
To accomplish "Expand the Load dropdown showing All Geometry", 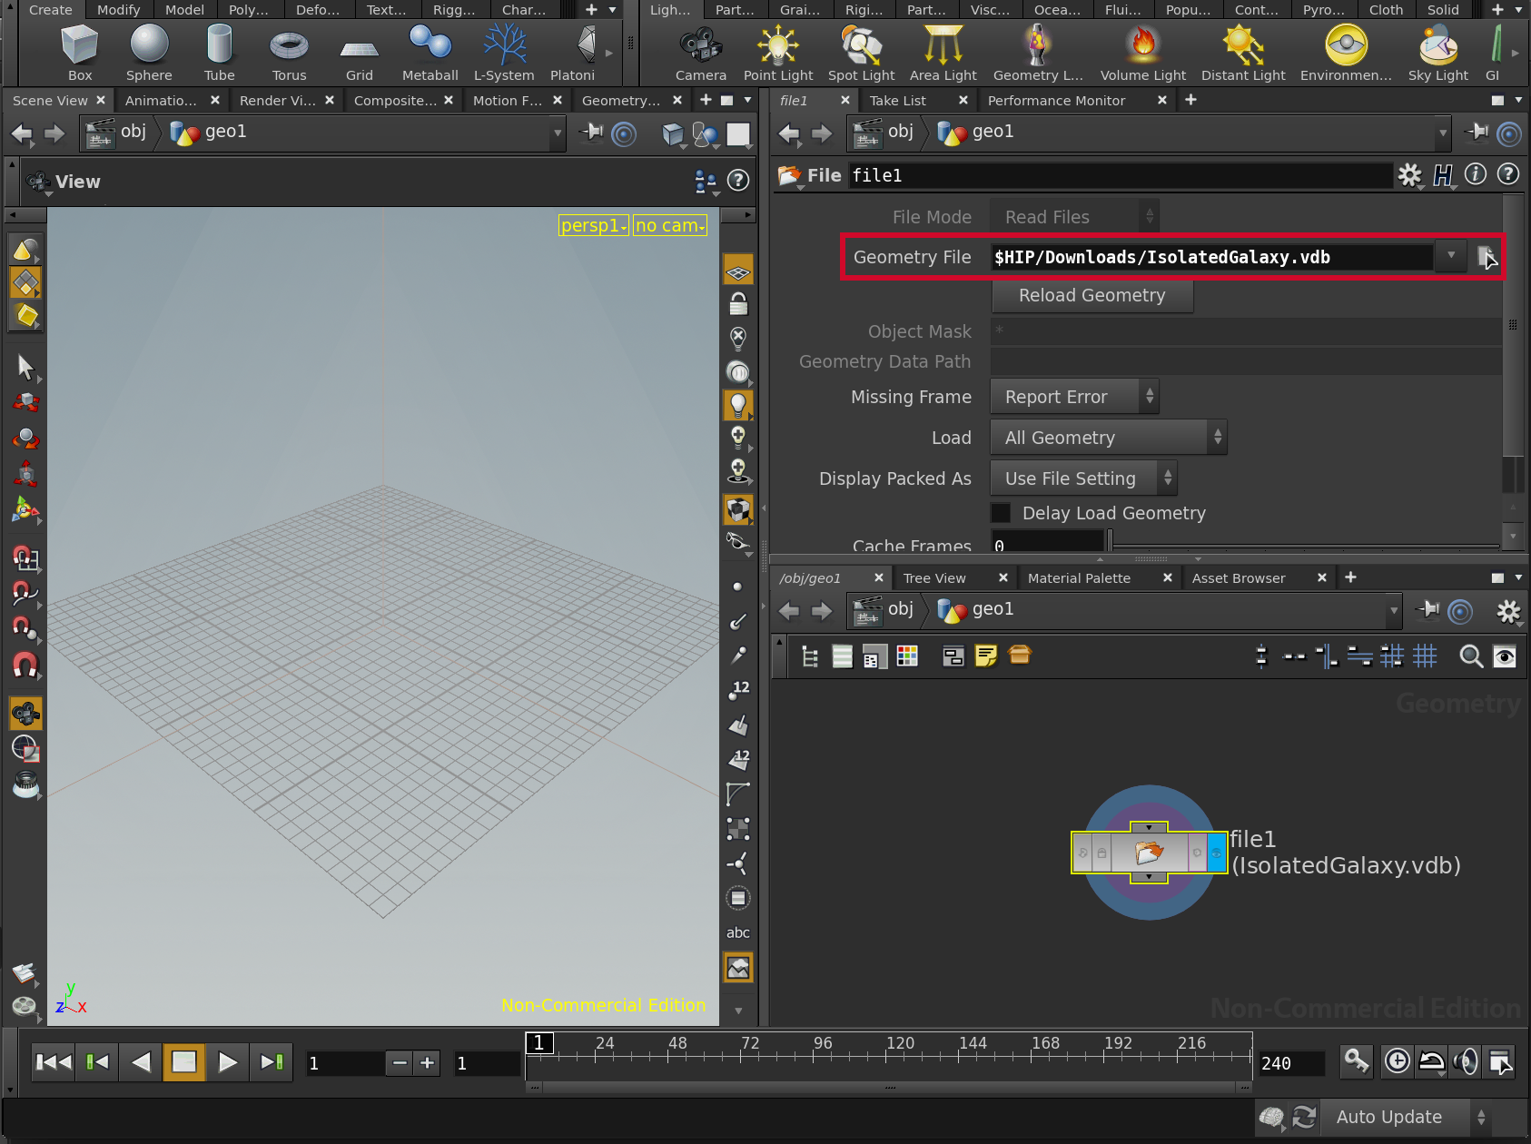I will point(1108,438).
